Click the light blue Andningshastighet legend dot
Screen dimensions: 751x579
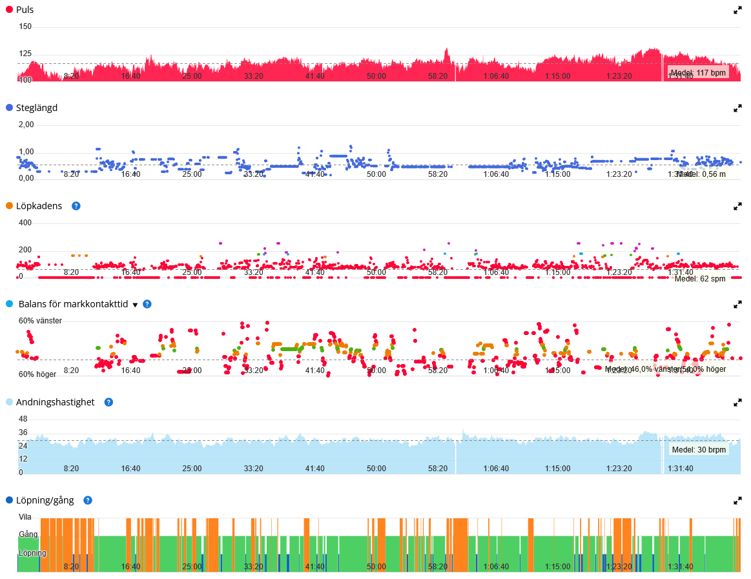pos(9,401)
